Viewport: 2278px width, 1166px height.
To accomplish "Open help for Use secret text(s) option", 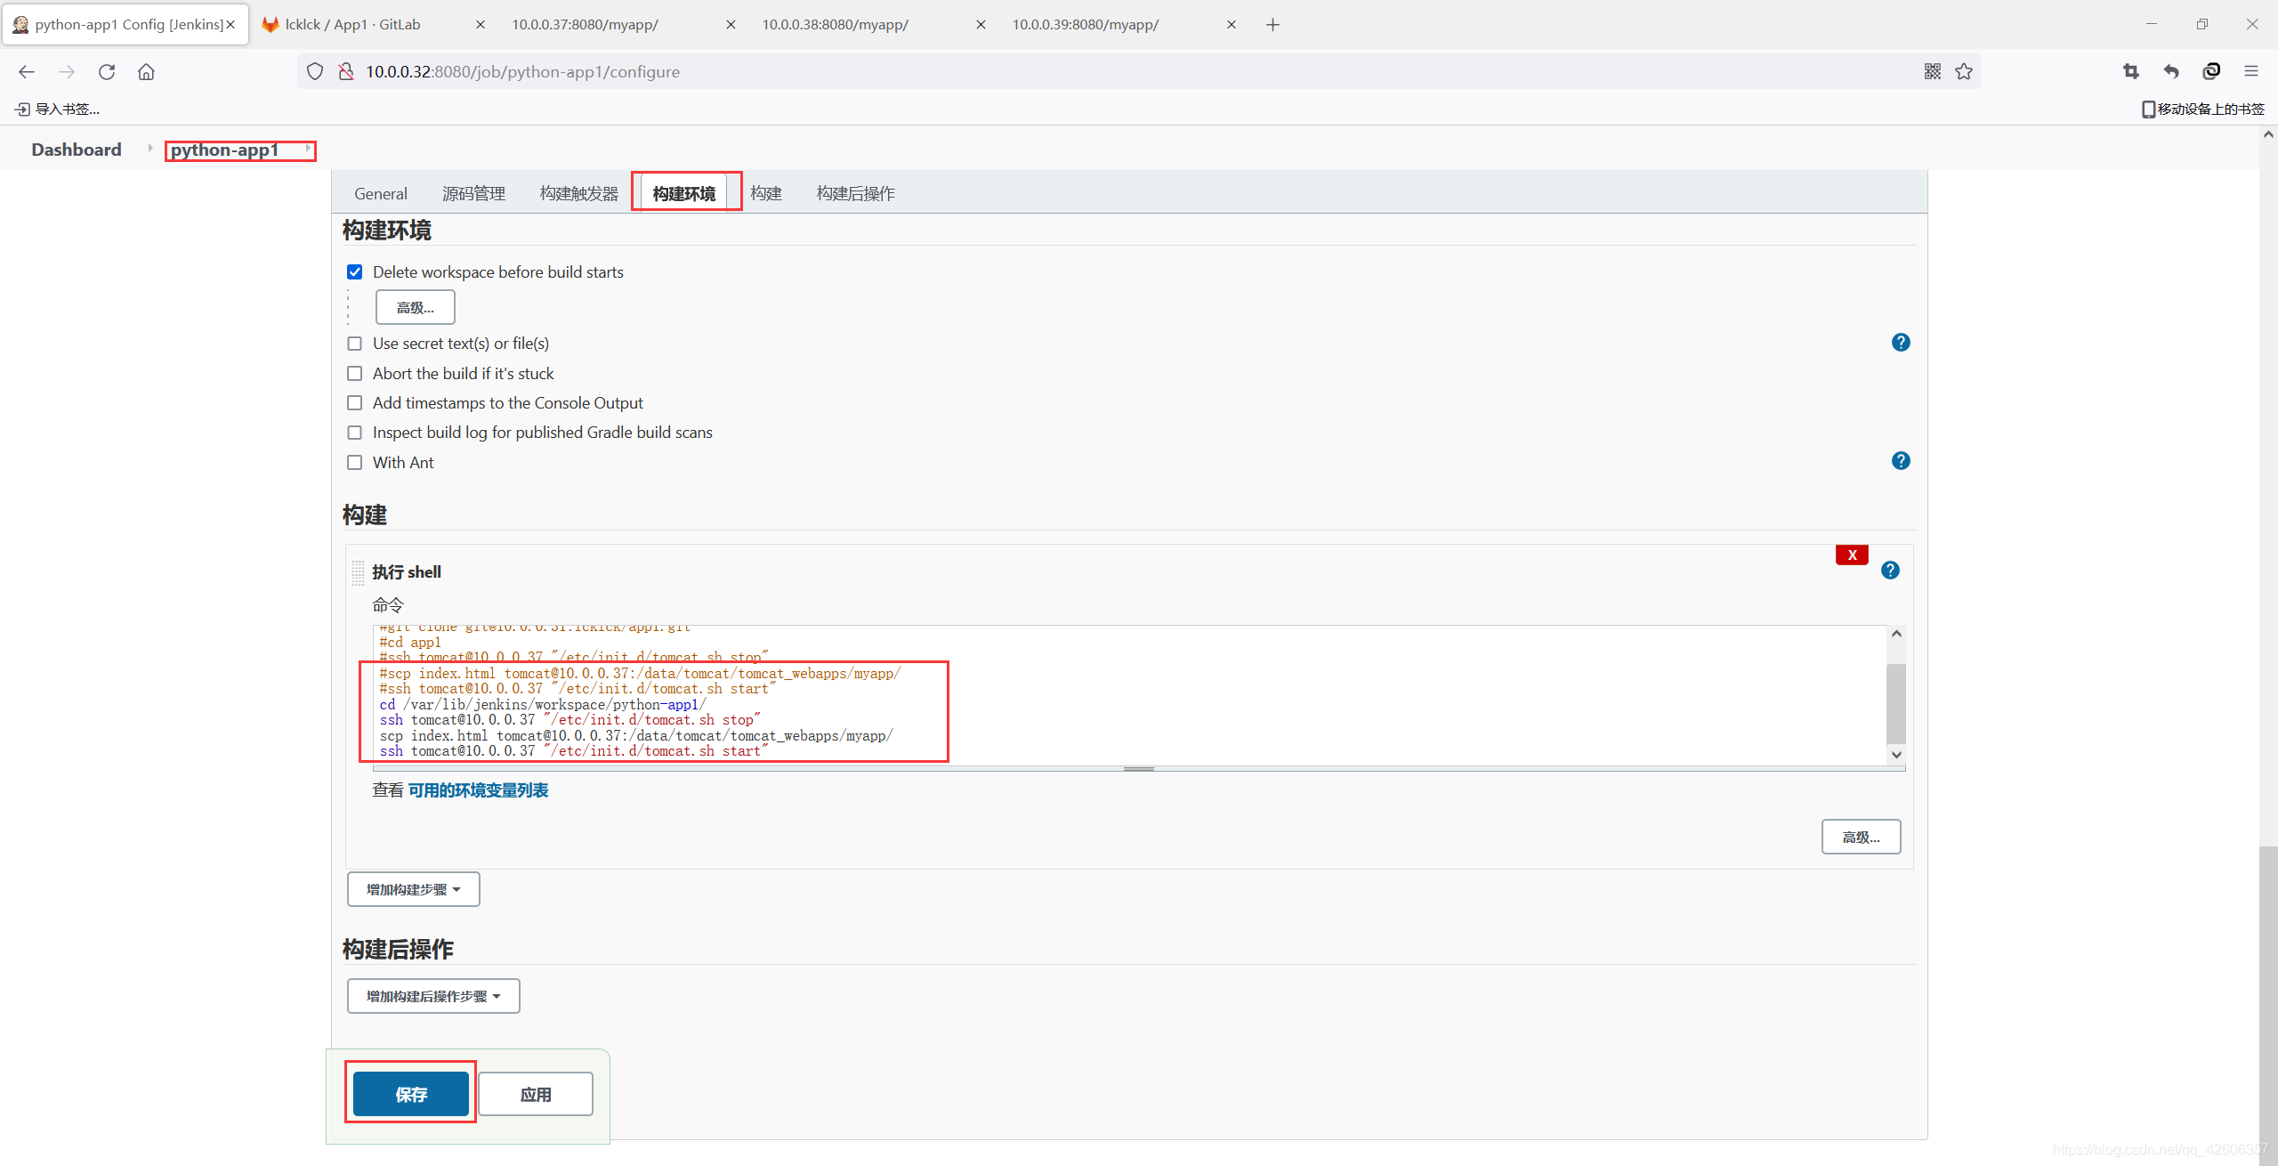I will (1901, 343).
